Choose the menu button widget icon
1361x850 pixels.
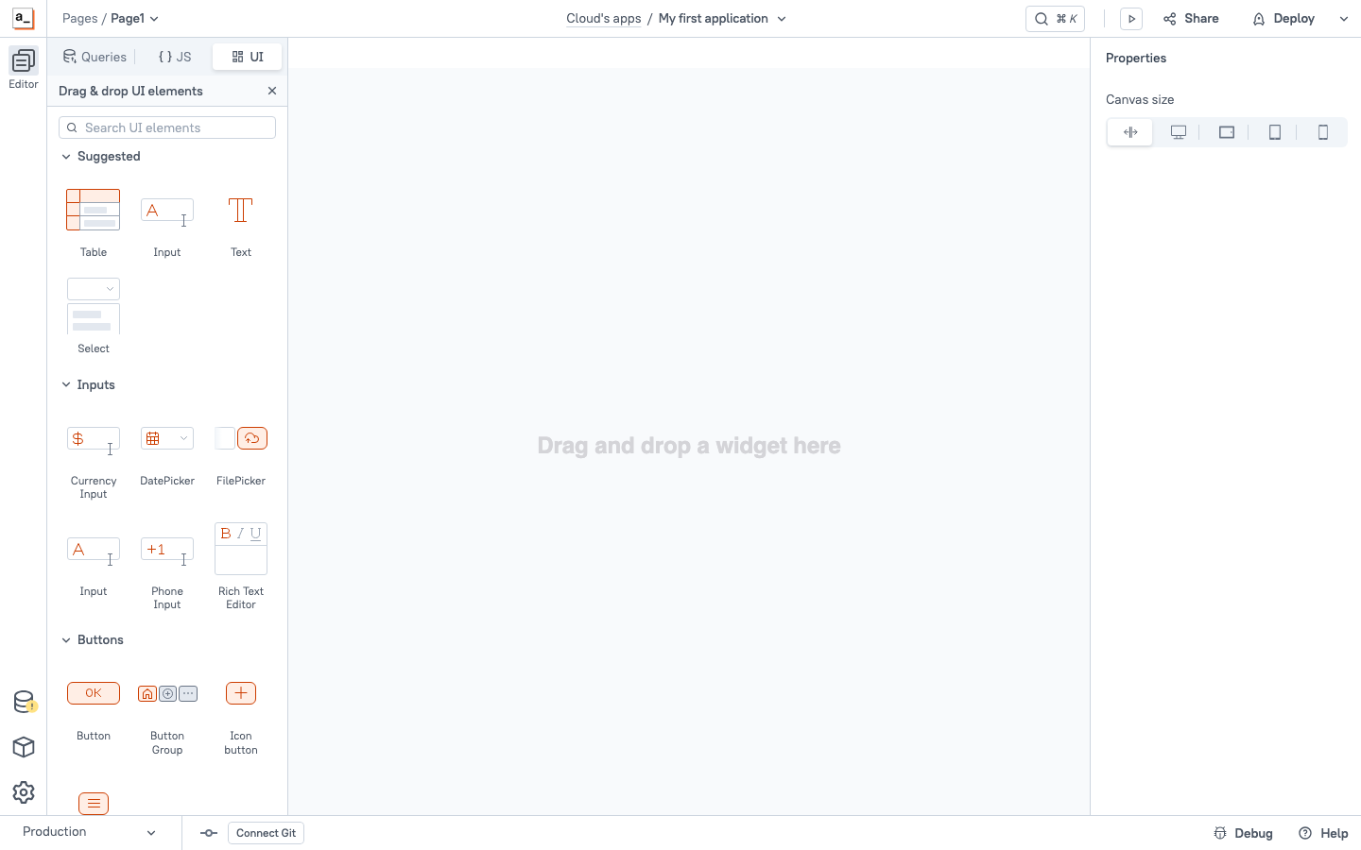pyautogui.click(x=94, y=803)
